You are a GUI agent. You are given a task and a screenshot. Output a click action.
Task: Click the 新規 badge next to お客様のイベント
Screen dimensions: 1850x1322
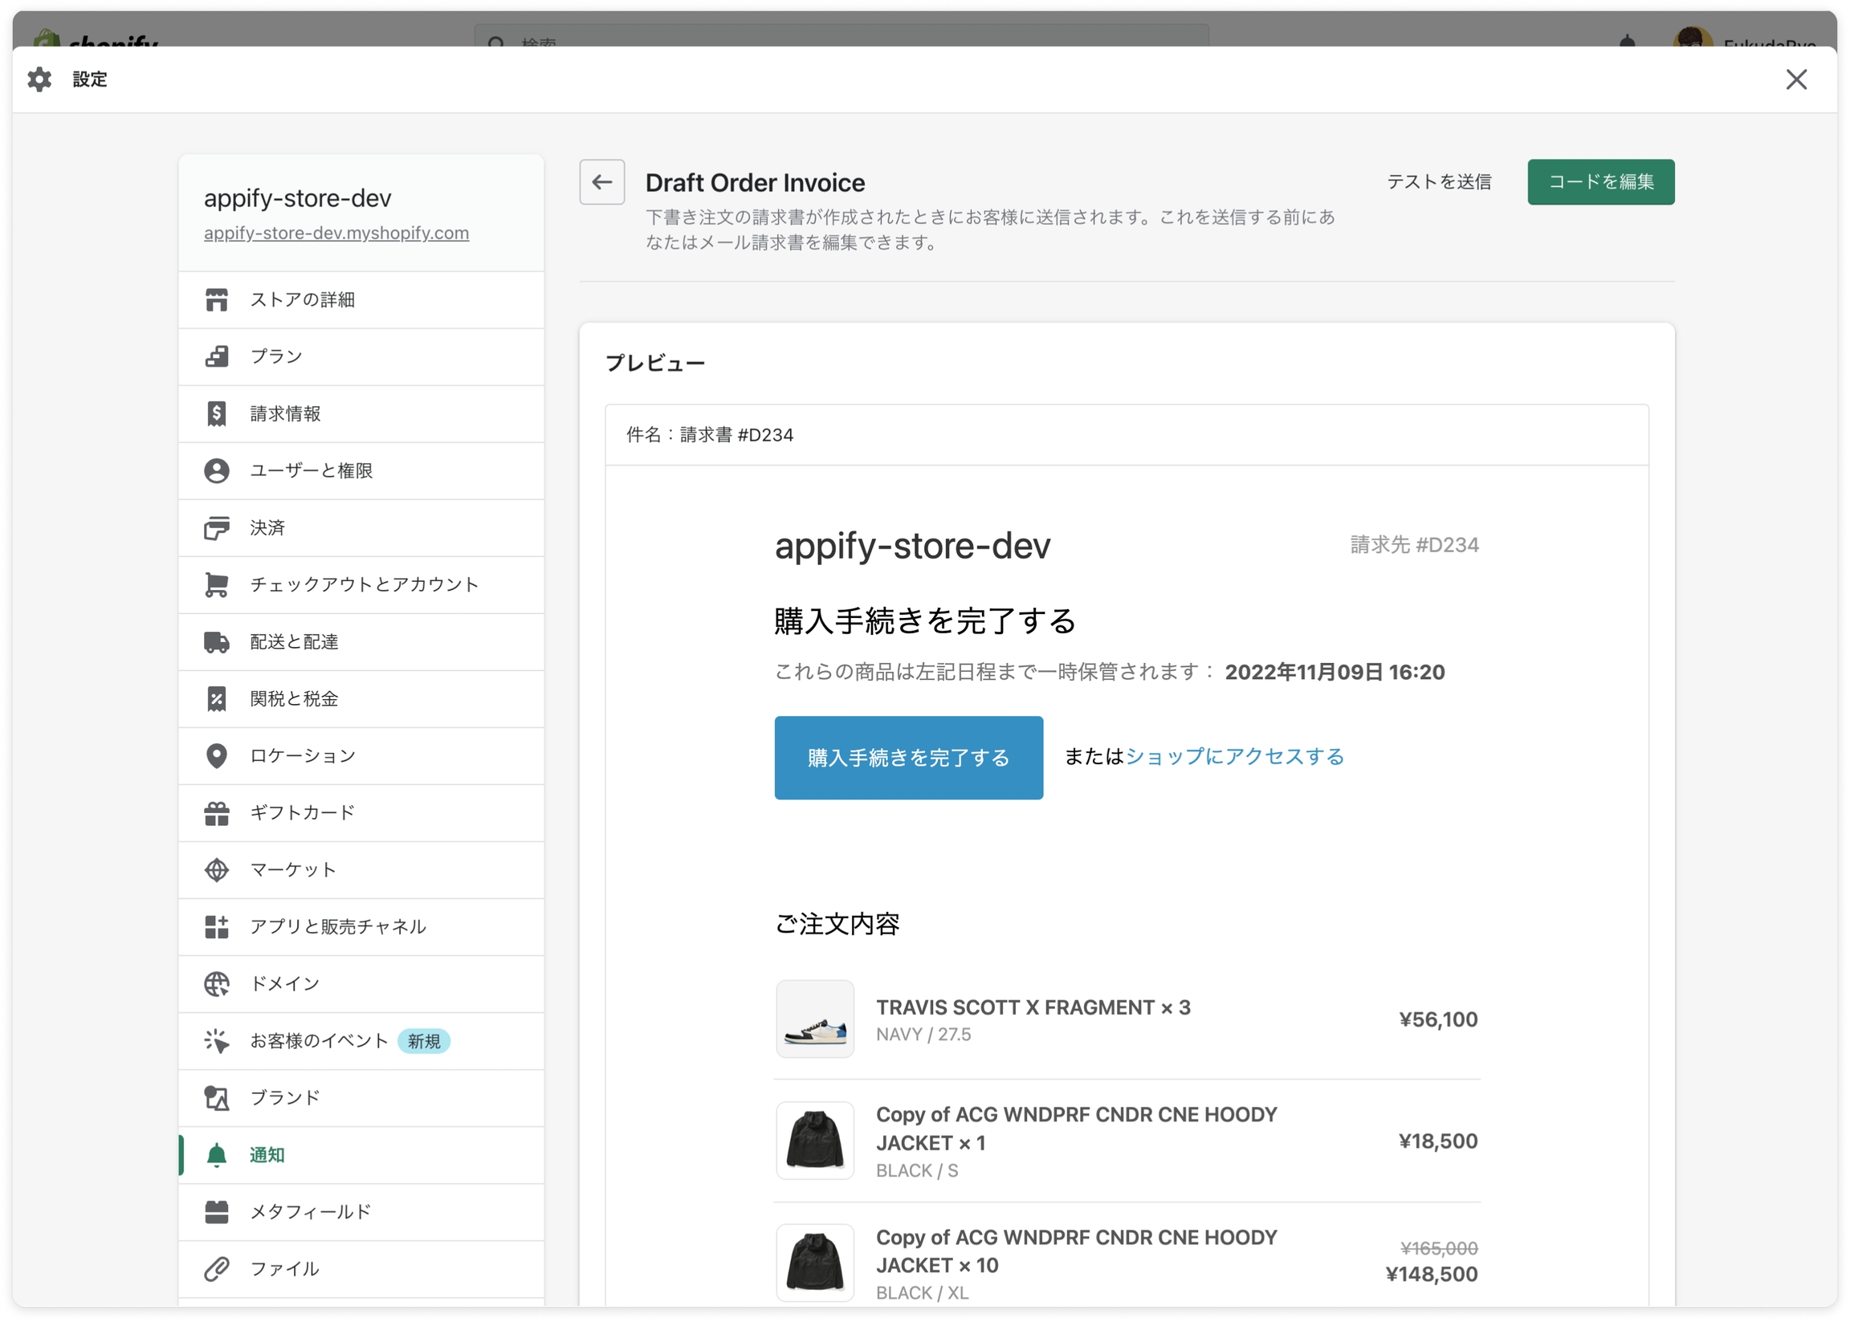point(423,1040)
